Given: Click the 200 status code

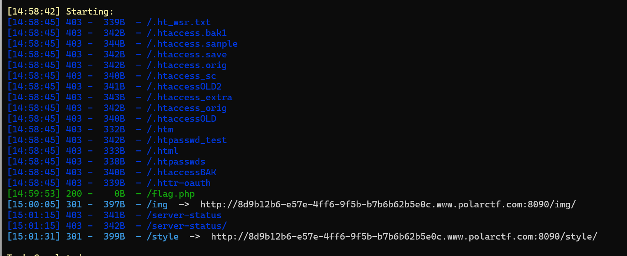Looking at the screenshot, I should pyautogui.click(x=74, y=194).
